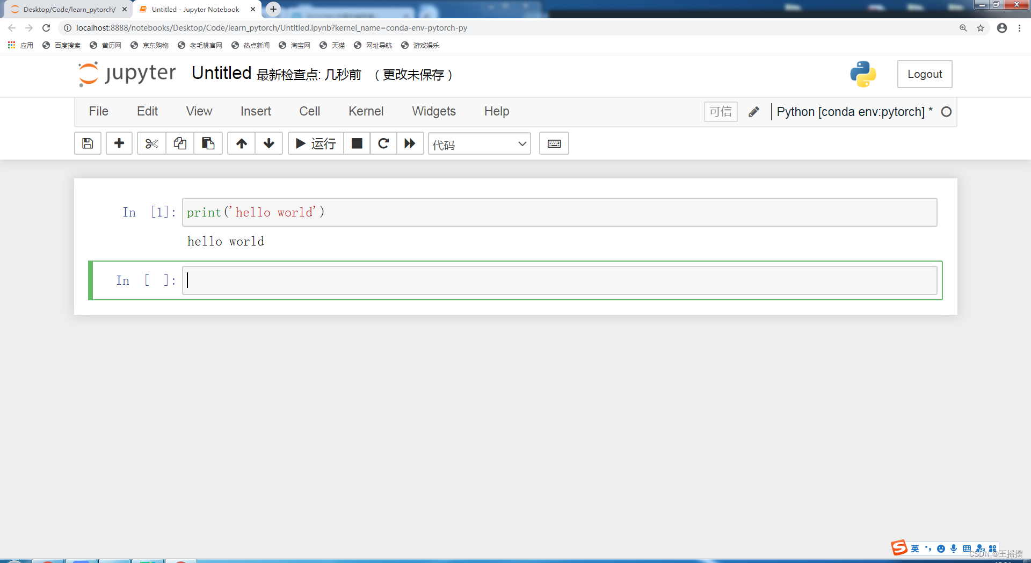Open the 京东购物 bookmark
The image size is (1031, 563).
[x=150, y=45]
